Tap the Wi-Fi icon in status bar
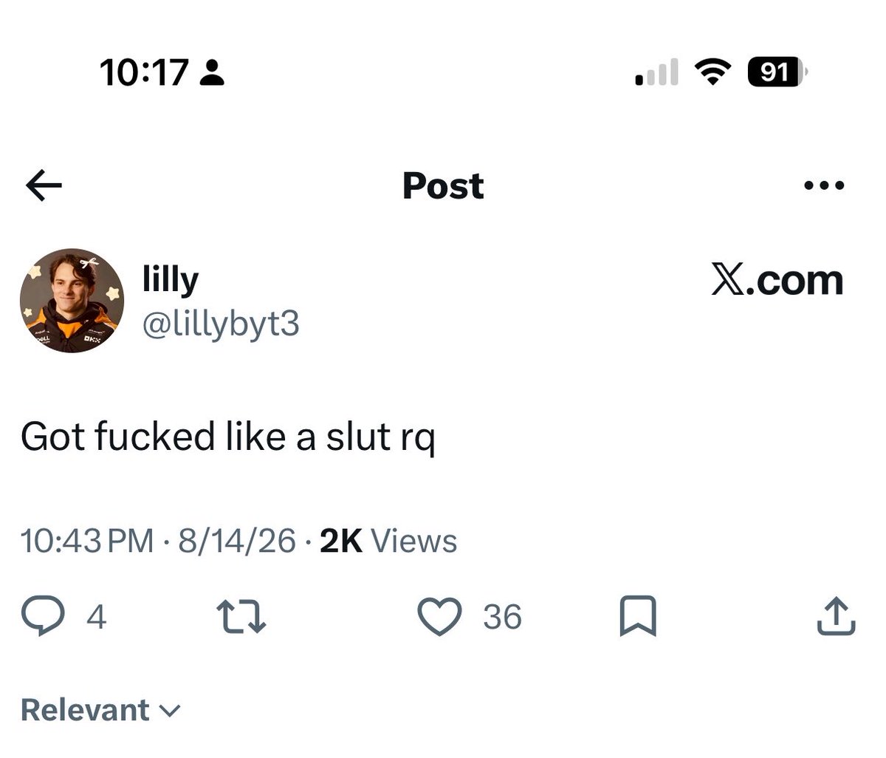 [x=711, y=72]
